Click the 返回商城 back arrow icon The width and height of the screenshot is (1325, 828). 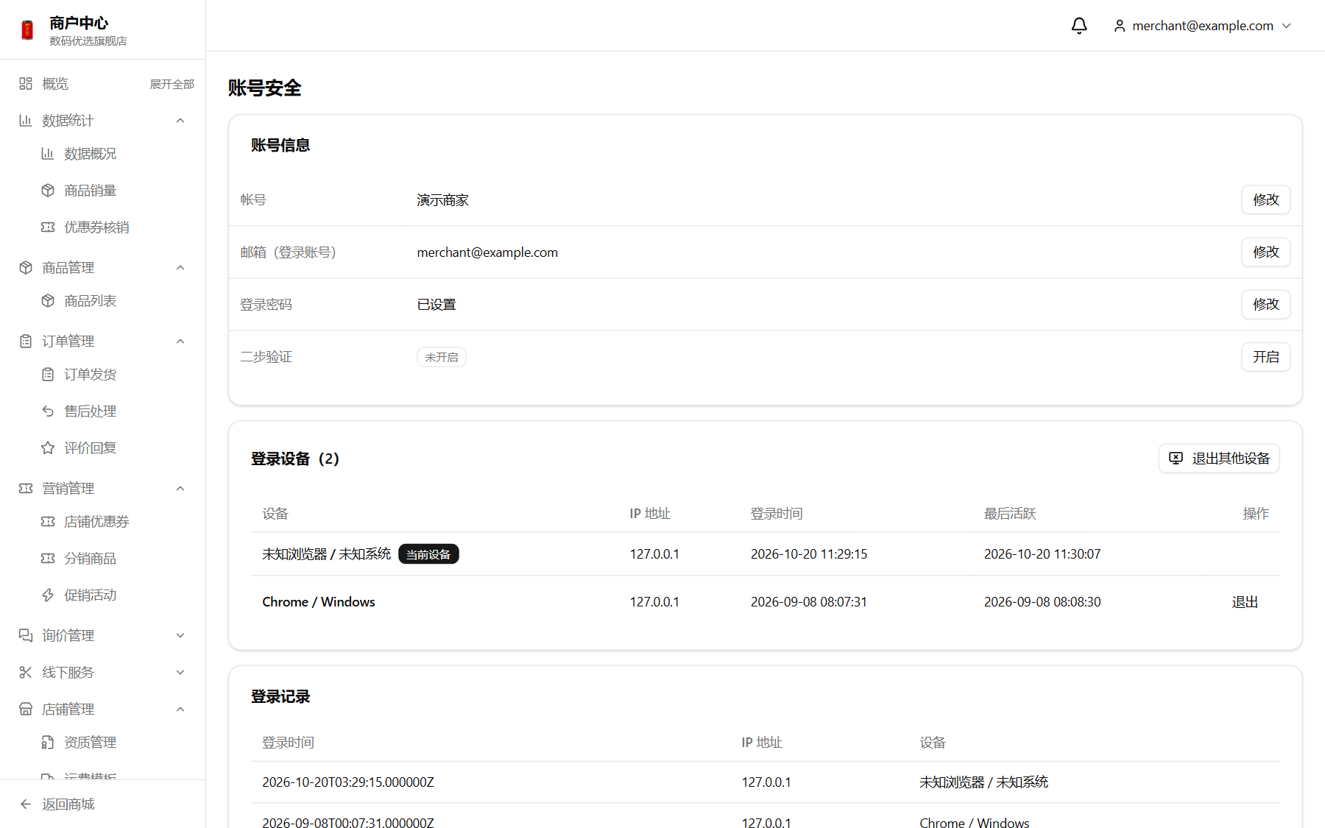(26, 804)
